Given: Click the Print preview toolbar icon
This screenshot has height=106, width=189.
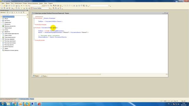Looking at the screenshot, I should (19, 6).
